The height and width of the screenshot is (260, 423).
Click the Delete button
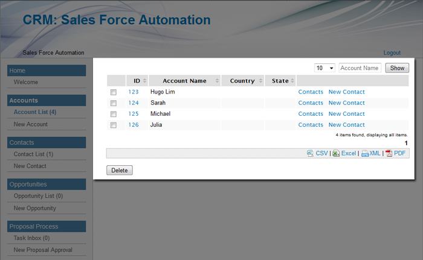[x=120, y=170]
